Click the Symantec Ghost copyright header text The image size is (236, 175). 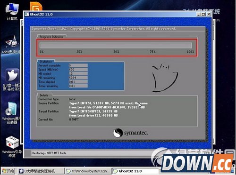[x=103, y=29]
